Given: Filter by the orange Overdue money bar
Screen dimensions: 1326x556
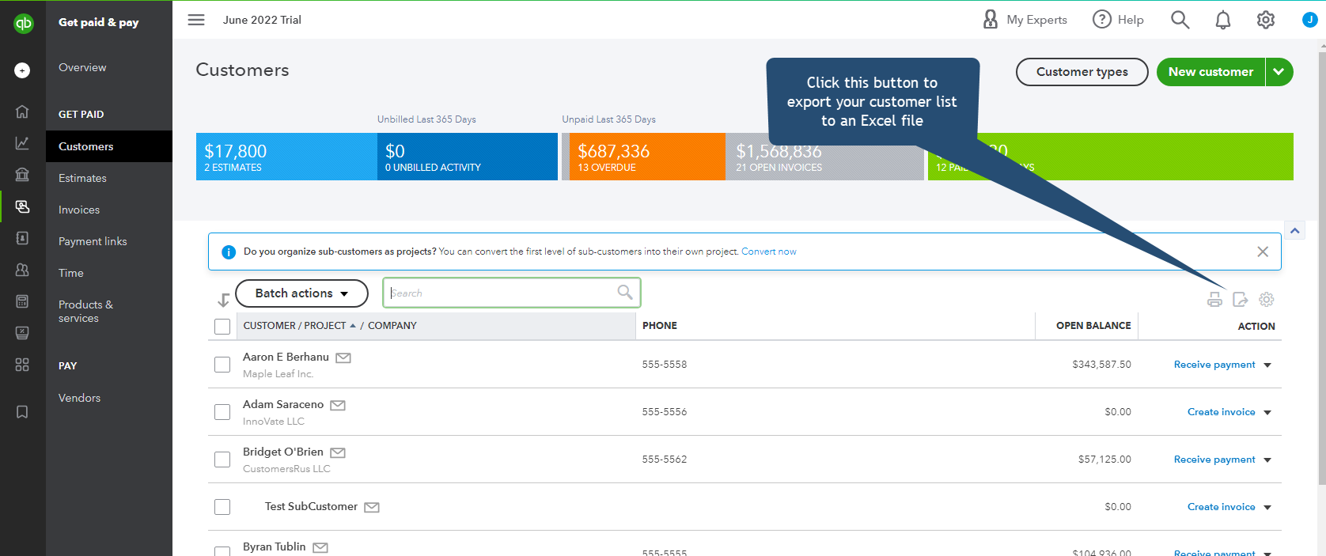Looking at the screenshot, I should click(643, 157).
